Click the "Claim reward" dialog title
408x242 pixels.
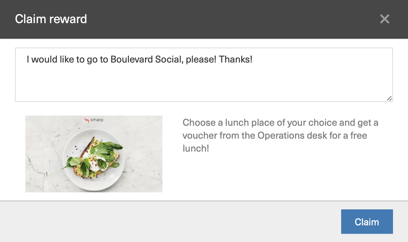tap(51, 19)
